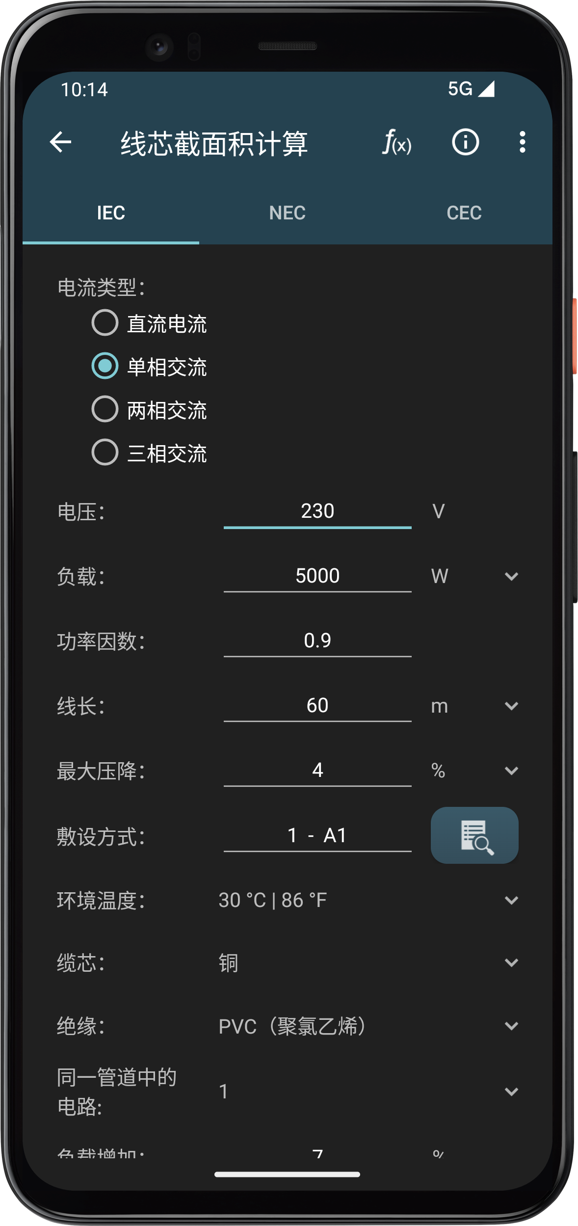578x1226 pixels.
Task: Expand the load unit W dropdown
Action: pyautogui.click(x=474, y=576)
